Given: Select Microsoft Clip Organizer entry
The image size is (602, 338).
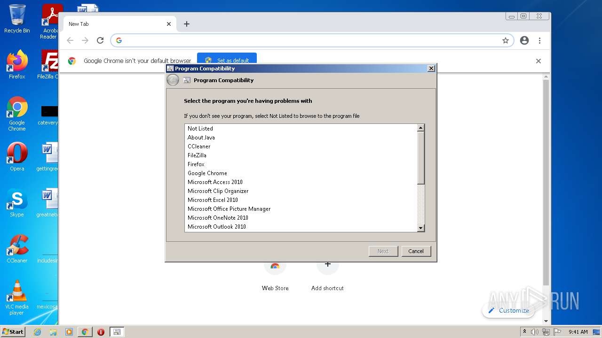Looking at the screenshot, I should click(301, 191).
